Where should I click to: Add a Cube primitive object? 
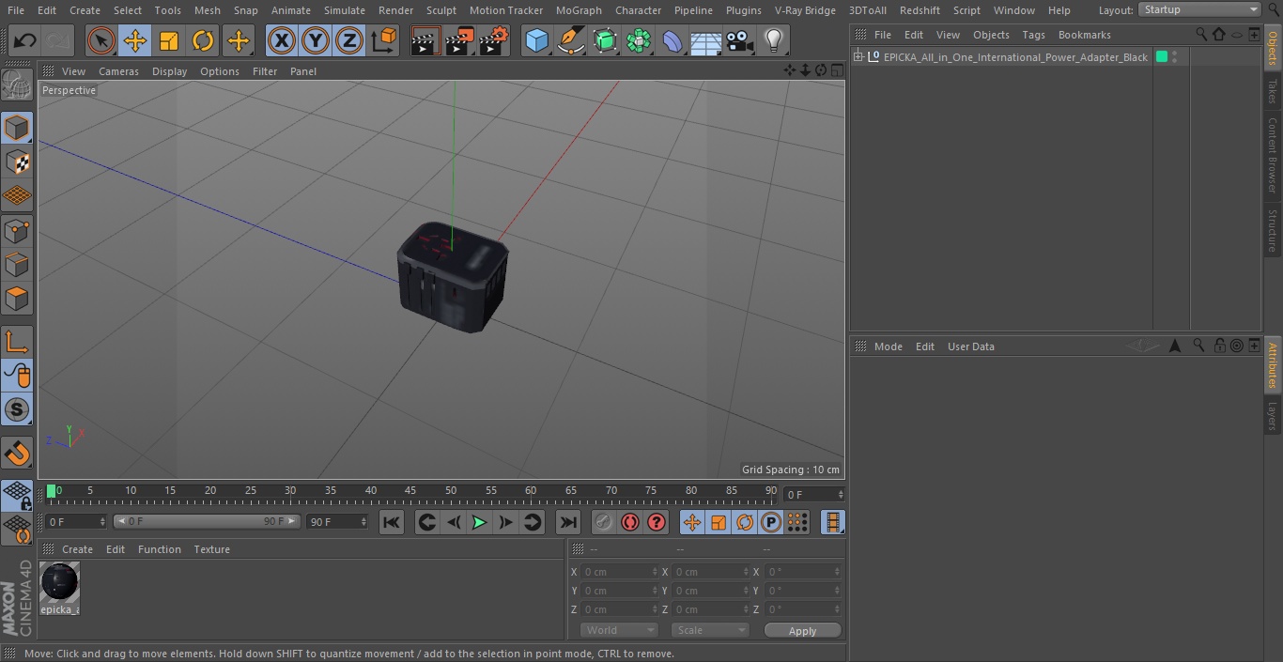coord(536,40)
